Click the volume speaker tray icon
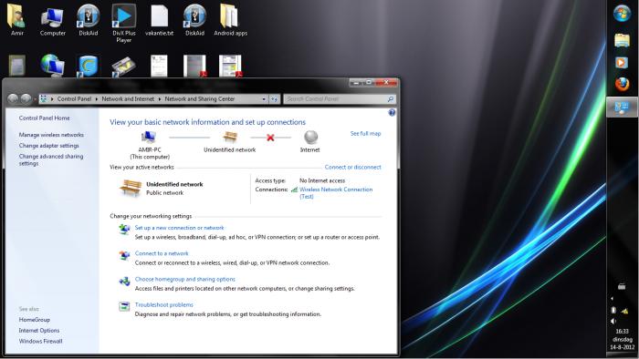Image resolution: width=639 pixels, height=359 pixels. click(613, 322)
